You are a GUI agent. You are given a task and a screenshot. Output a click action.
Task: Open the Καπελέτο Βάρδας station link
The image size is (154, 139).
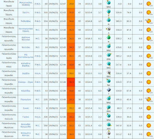tap(26, 65)
